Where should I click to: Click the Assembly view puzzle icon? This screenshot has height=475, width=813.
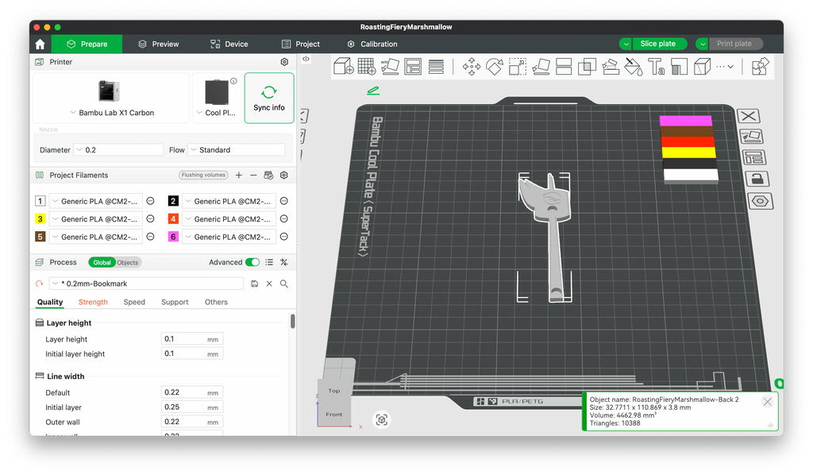(x=760, y=67)
